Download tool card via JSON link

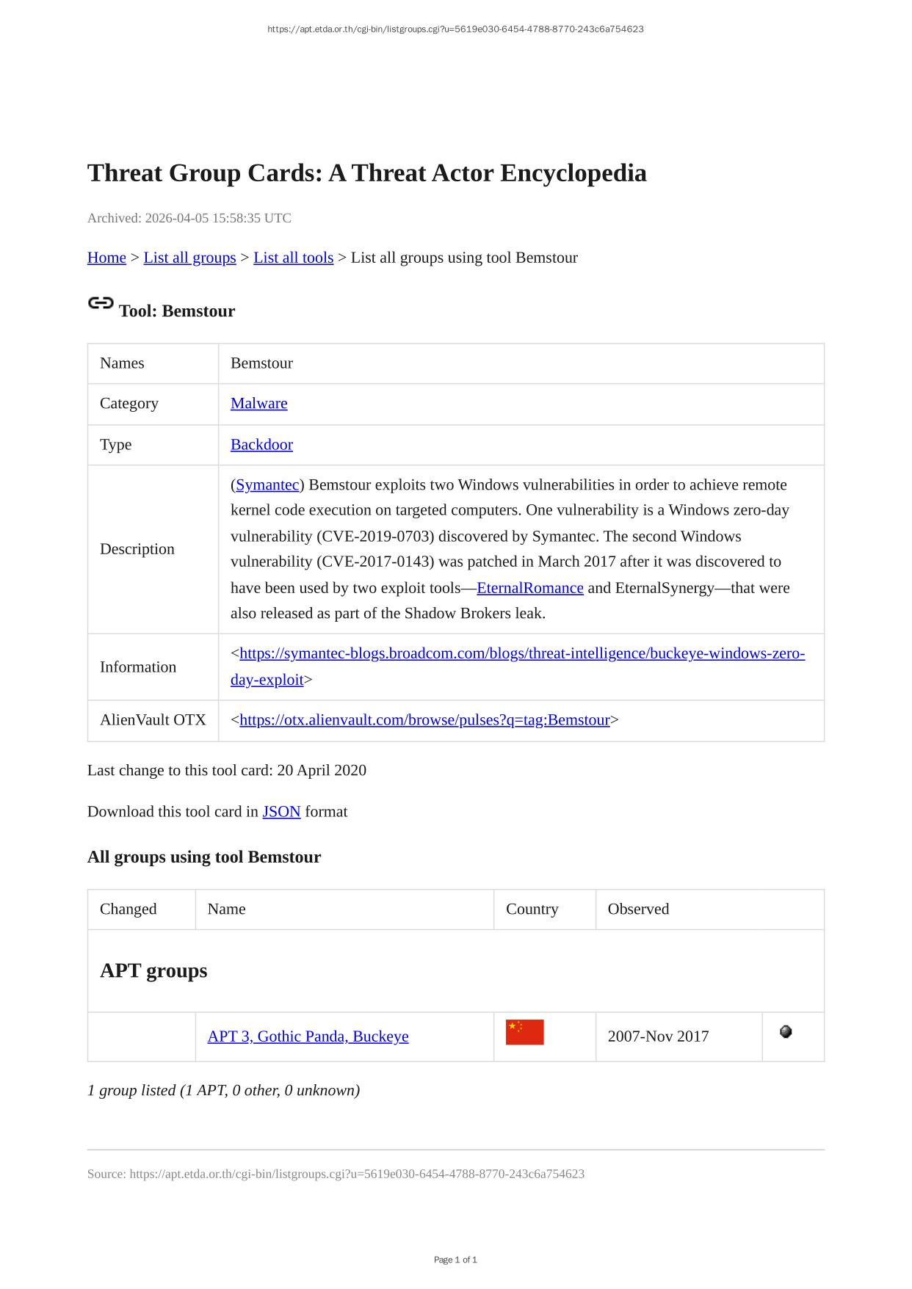(281, 812)
